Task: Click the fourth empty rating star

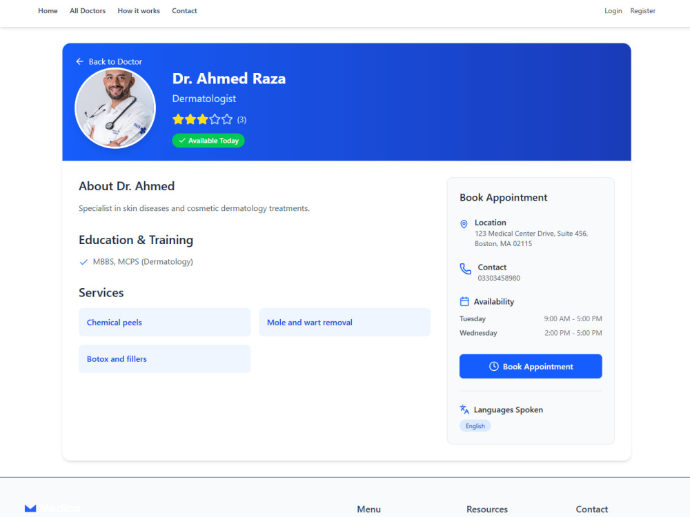Action: click(x=215, y=119)
